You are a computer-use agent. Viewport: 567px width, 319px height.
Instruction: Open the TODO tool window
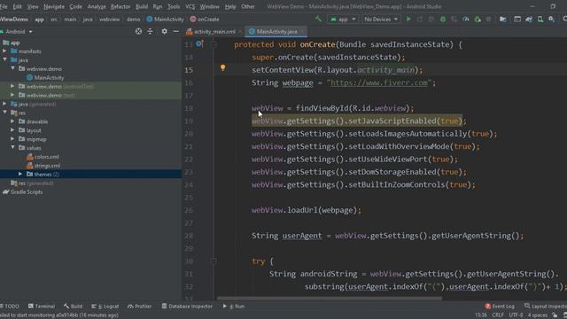click(x=10, y=306)
